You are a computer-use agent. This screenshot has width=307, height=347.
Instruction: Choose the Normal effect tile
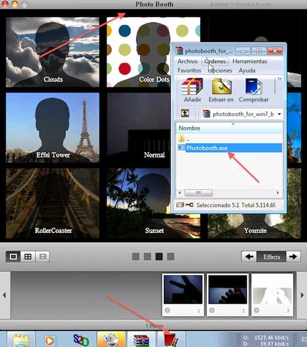139,128
